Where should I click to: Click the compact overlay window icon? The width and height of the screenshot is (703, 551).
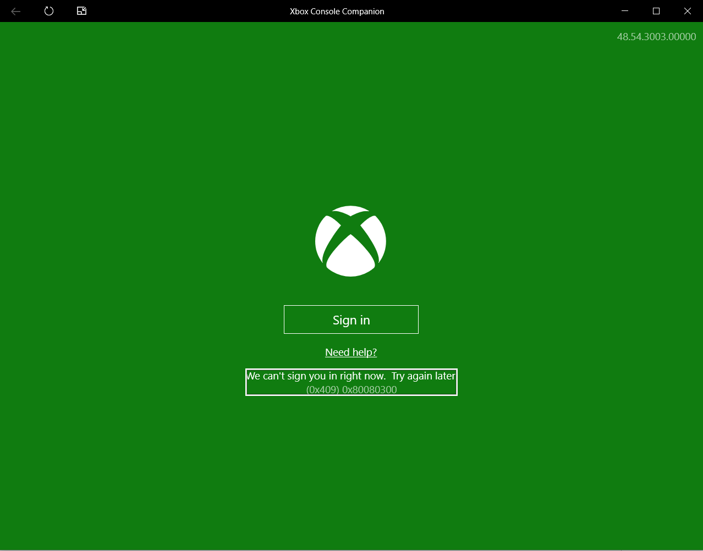(x=81, y=11)
